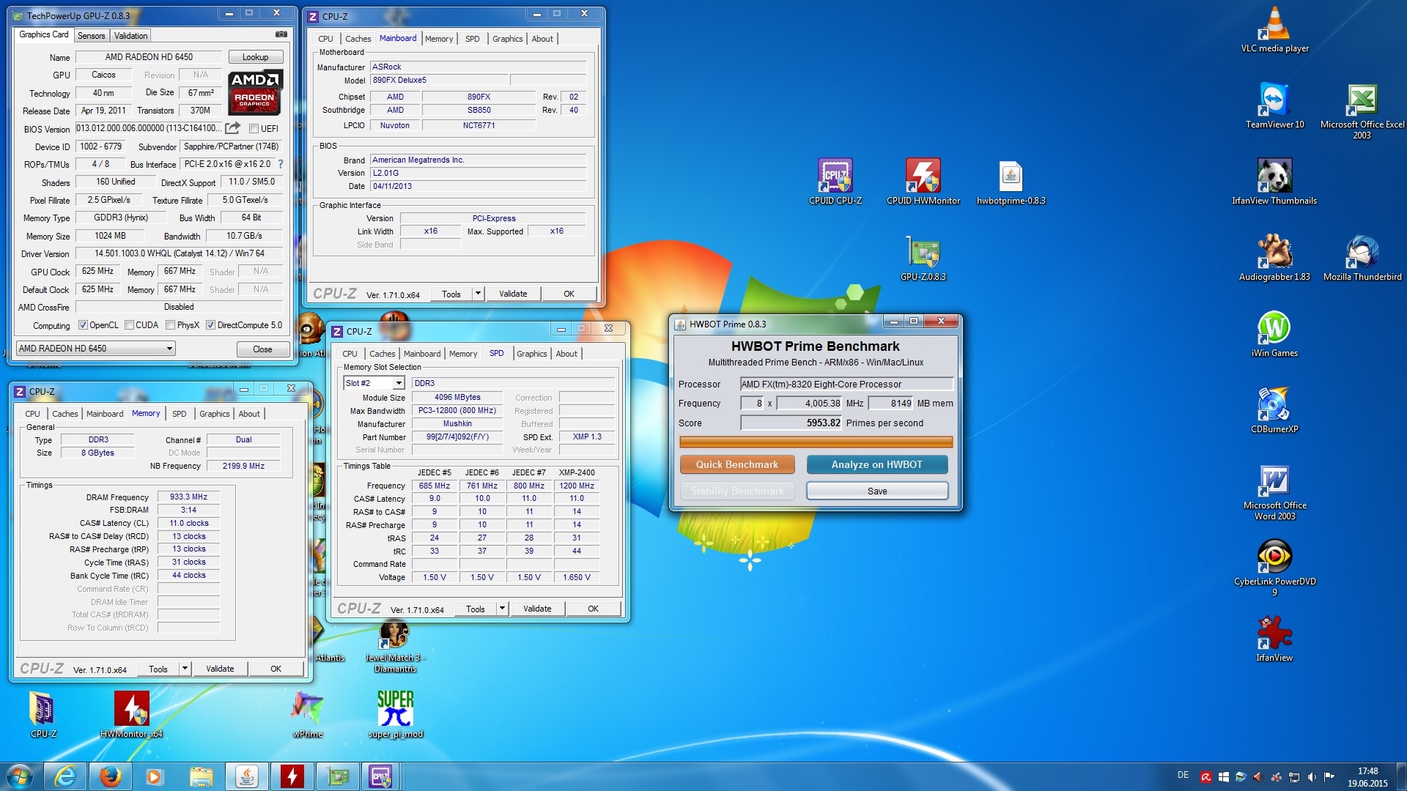Open CPUID HWMonitor desktop shortcut
Image resolution: width=1407 pixels, height=791 pixels.
923,182
